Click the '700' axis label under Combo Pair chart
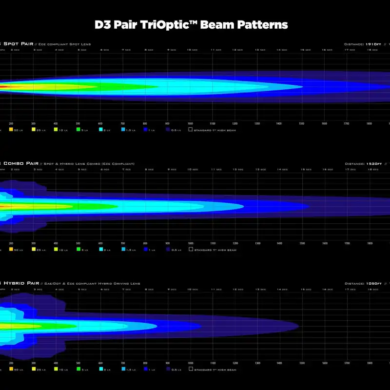Viewport: 390px width, 390px height. 123,243
